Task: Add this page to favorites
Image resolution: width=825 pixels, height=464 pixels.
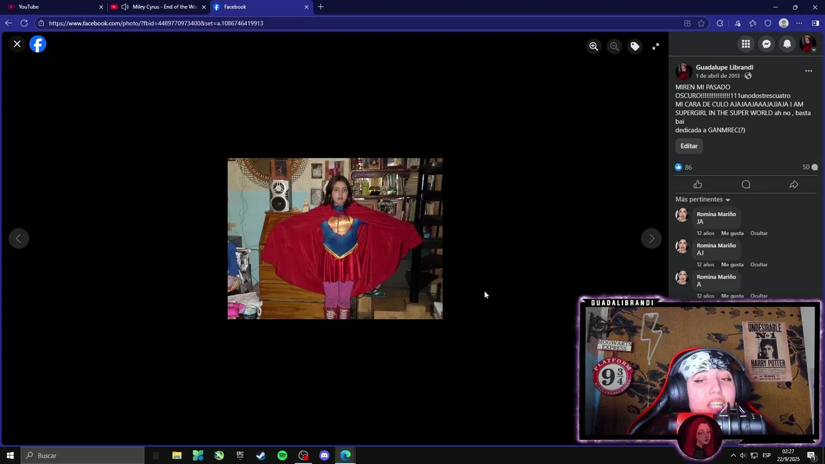Action: pos(701,23)
